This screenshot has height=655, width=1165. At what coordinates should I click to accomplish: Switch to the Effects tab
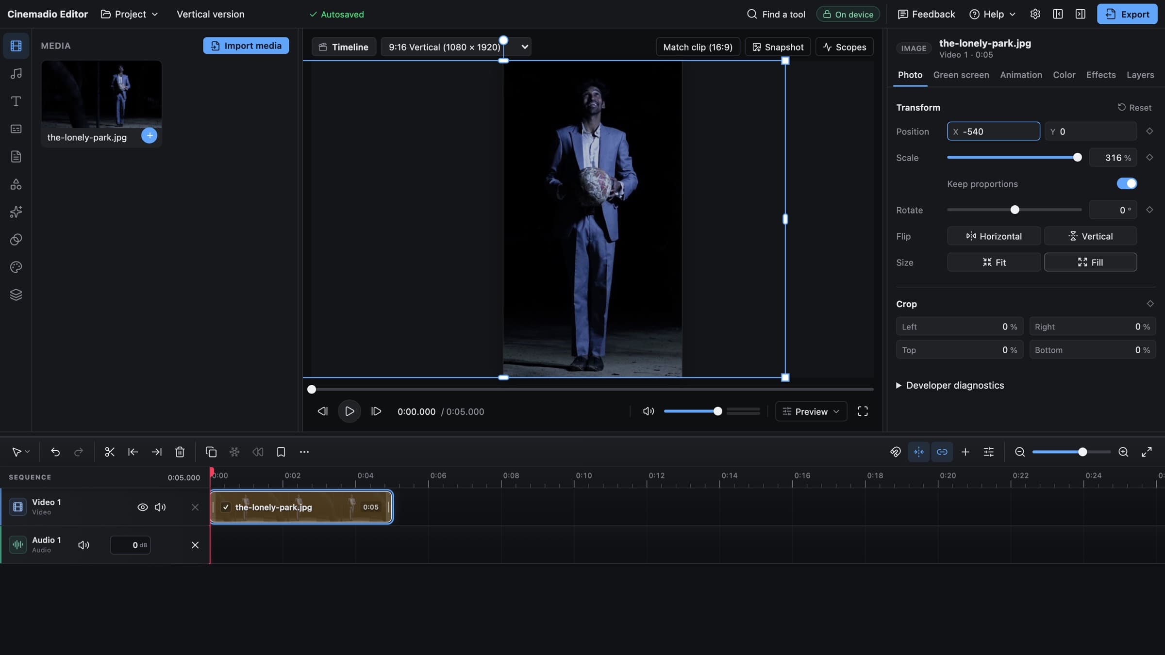(1100, 75)
